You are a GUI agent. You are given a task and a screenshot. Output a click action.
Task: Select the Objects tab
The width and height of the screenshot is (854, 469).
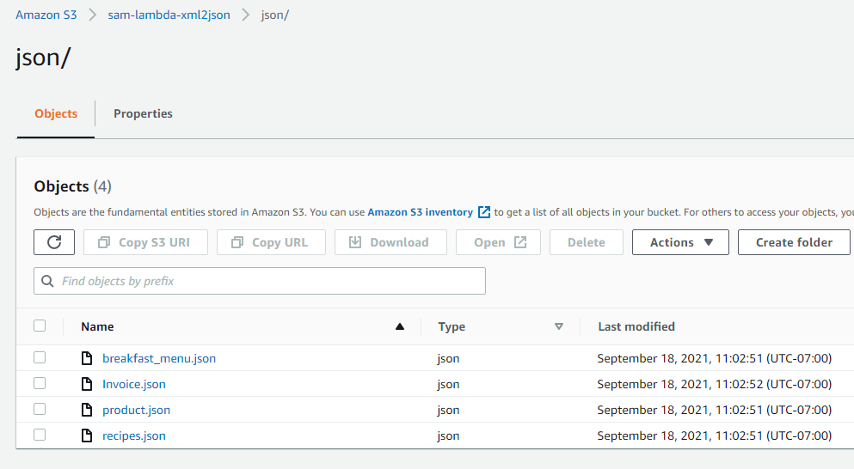click(x=56, y=113)
